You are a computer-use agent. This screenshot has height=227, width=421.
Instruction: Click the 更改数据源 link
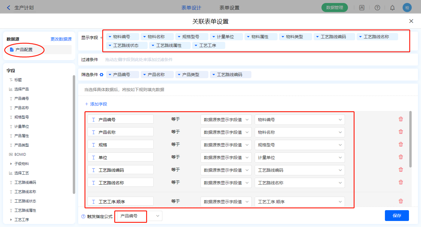point(61,39)
